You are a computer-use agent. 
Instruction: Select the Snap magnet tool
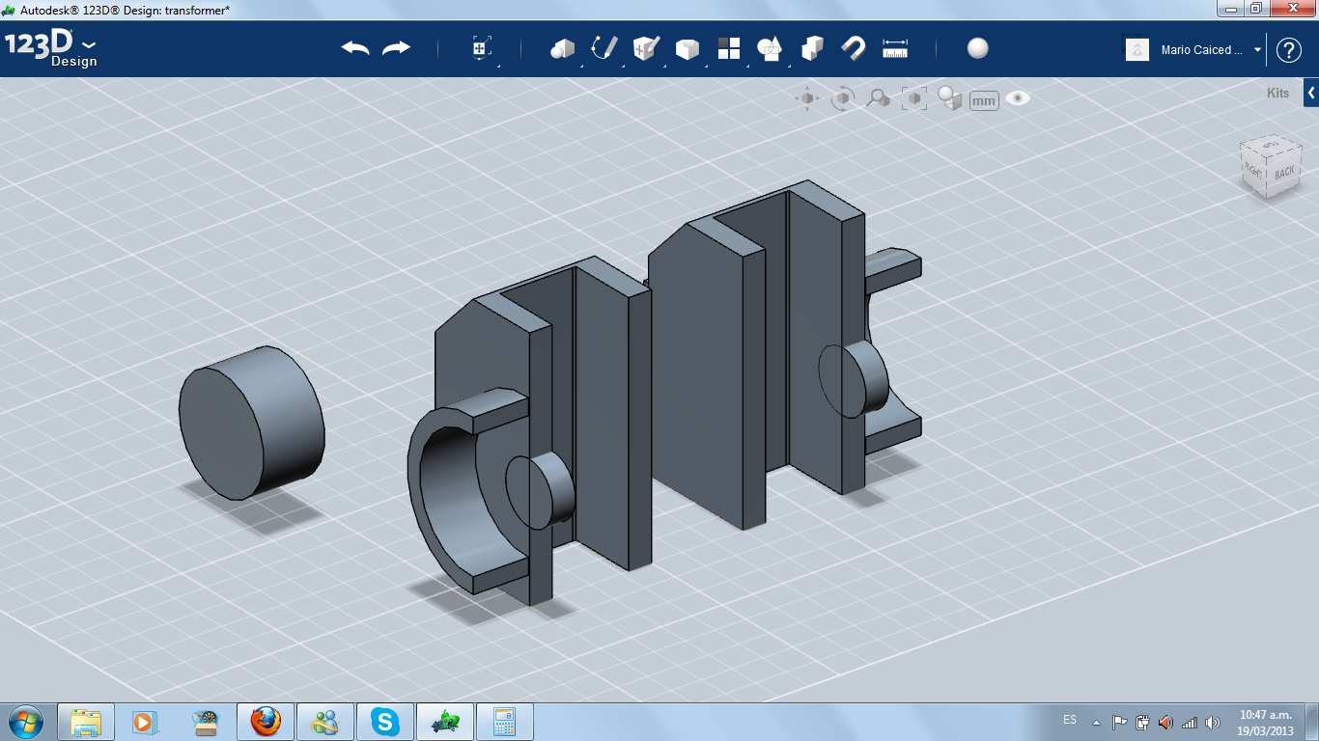(854, 48)
